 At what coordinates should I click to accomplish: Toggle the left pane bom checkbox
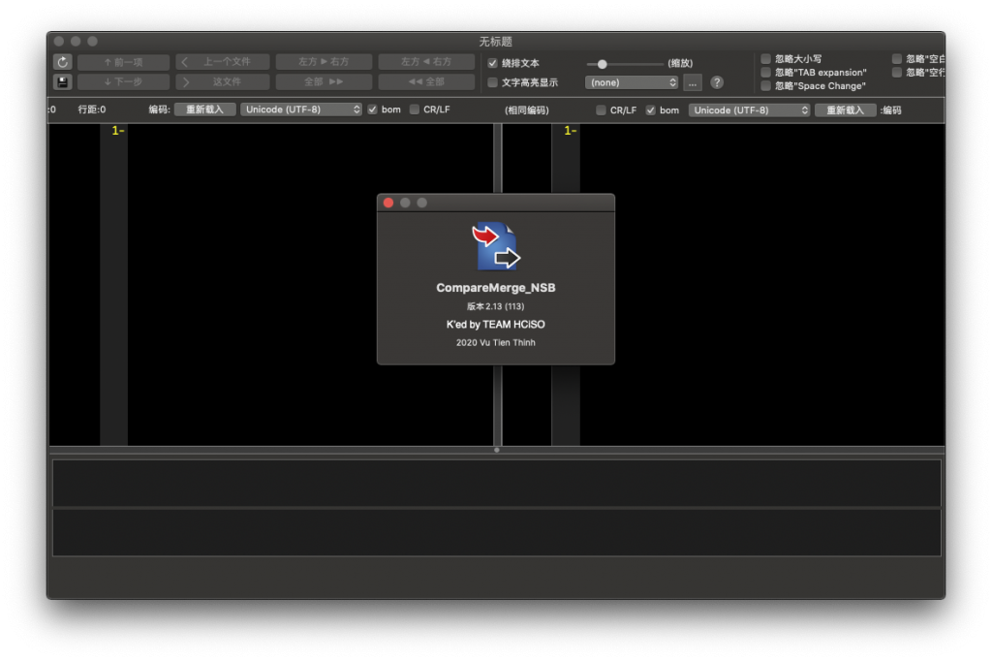pos(373,110)
